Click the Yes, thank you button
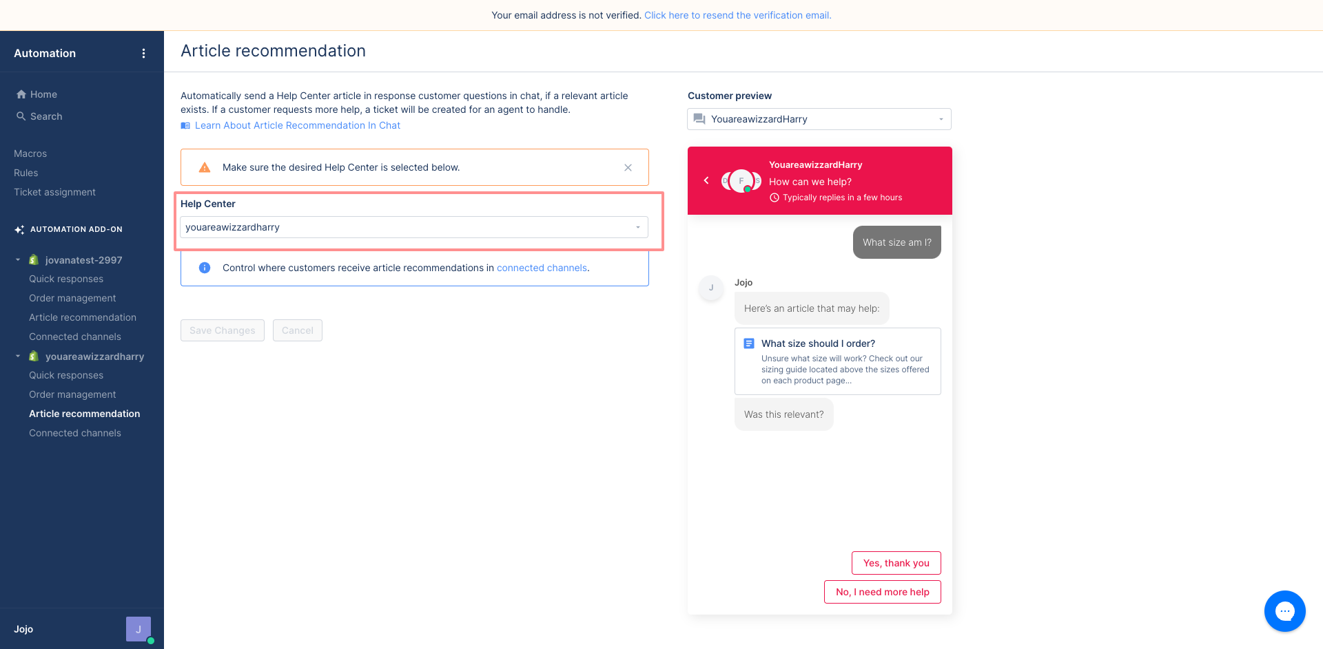This screenshot has height=649, width=1323. coord(896,563)
